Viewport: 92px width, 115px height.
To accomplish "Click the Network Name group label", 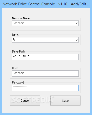I will (21, 18).
